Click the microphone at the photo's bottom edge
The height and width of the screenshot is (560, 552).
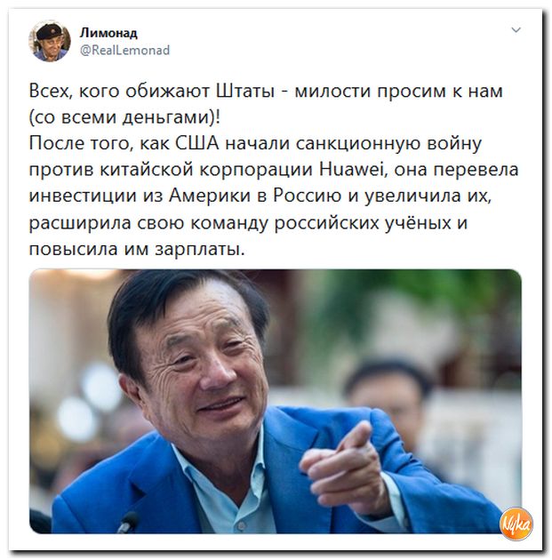(x=128, y=523)
